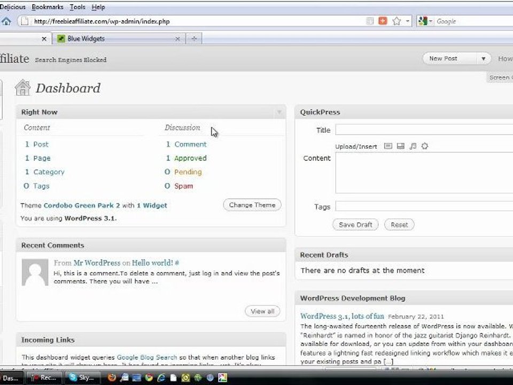Viewport: 513px width, 385px height.
Task: Open Skype from the taskbar
Action: tap(82, 378)
